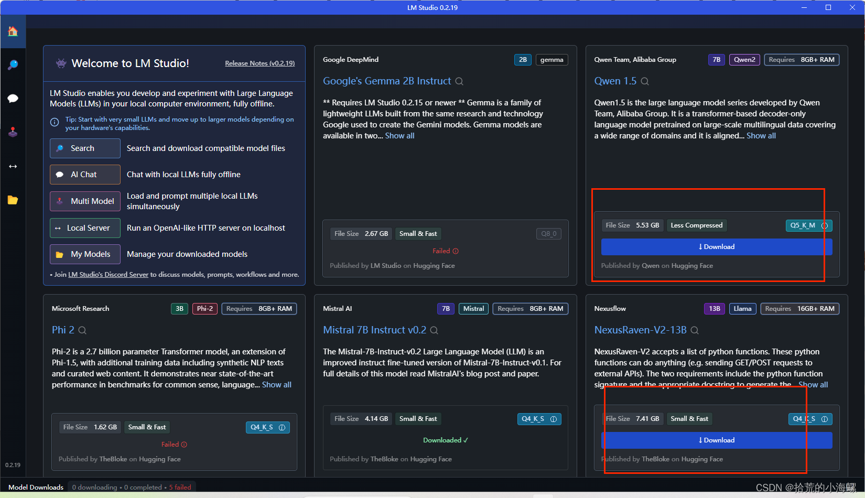Click the Less Compressed badge on the Qwen card
Image resolution: width=865 pixels, height=498 pixels.
[696, 225]
